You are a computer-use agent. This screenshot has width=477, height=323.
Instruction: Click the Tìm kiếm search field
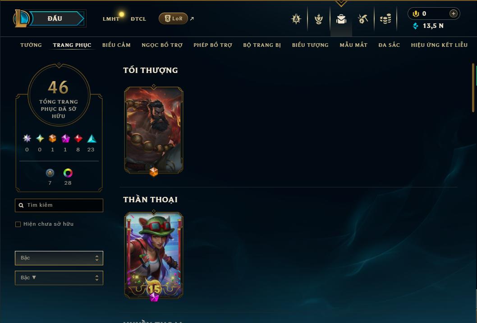coord(59,205)
